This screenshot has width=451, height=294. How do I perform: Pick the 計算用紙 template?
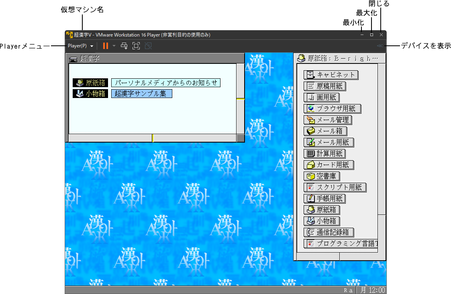(325, 153)
